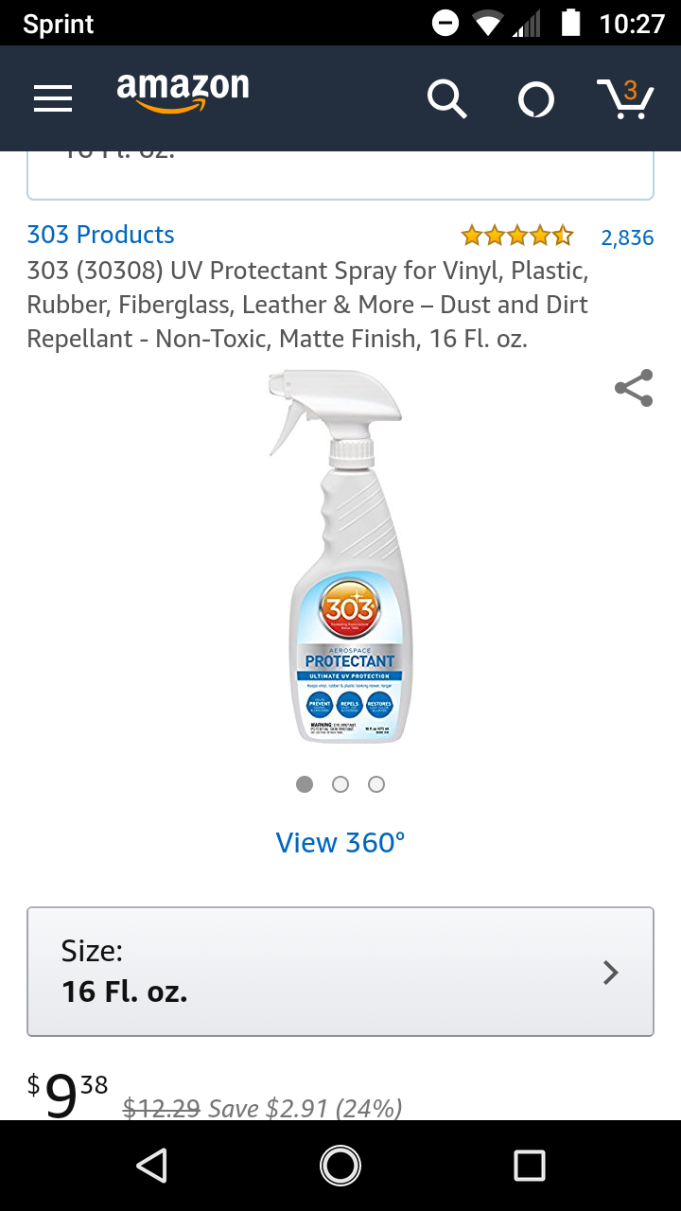681x1211 pixels.
Task: Tap the Amazon logo
Action: point(183,93)
